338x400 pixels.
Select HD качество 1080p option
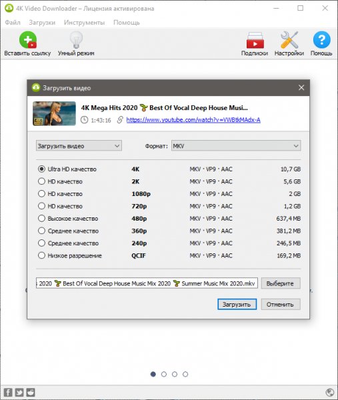(x=41, y=193)
